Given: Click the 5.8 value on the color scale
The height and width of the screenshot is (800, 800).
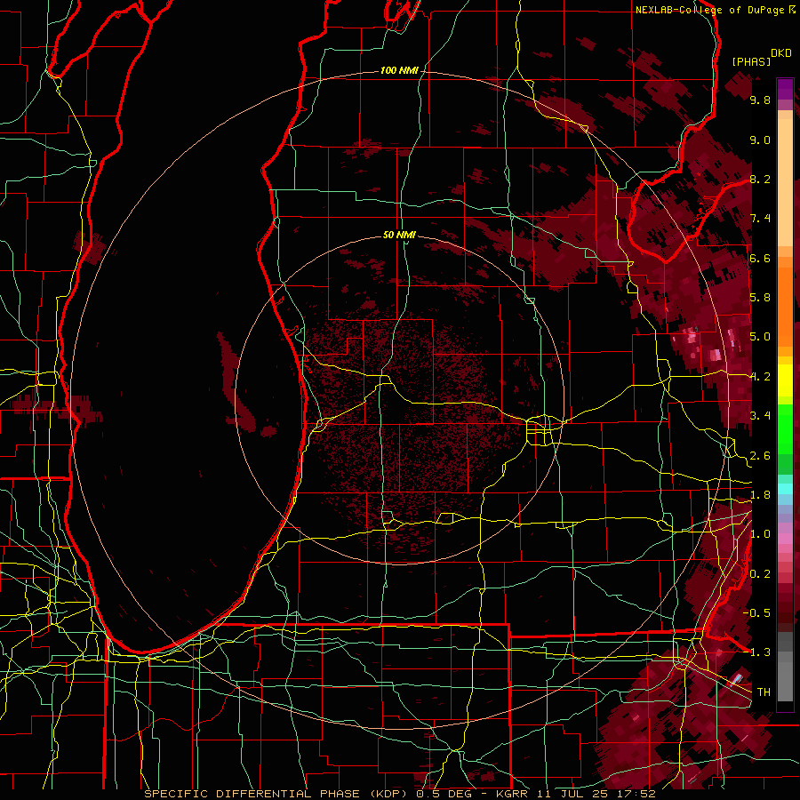Looking at the screenshot, I should pyautogui.click(x=760, y=298).
